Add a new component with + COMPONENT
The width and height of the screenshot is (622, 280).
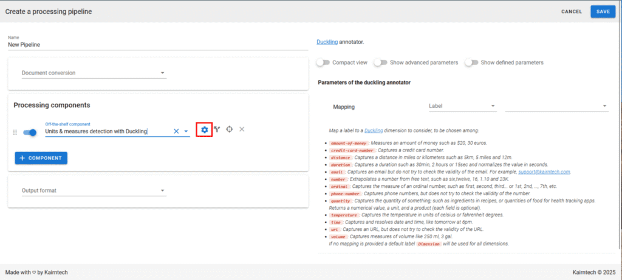pos(41,158)
